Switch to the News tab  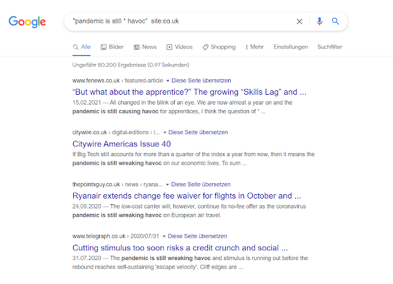[145, 47]
